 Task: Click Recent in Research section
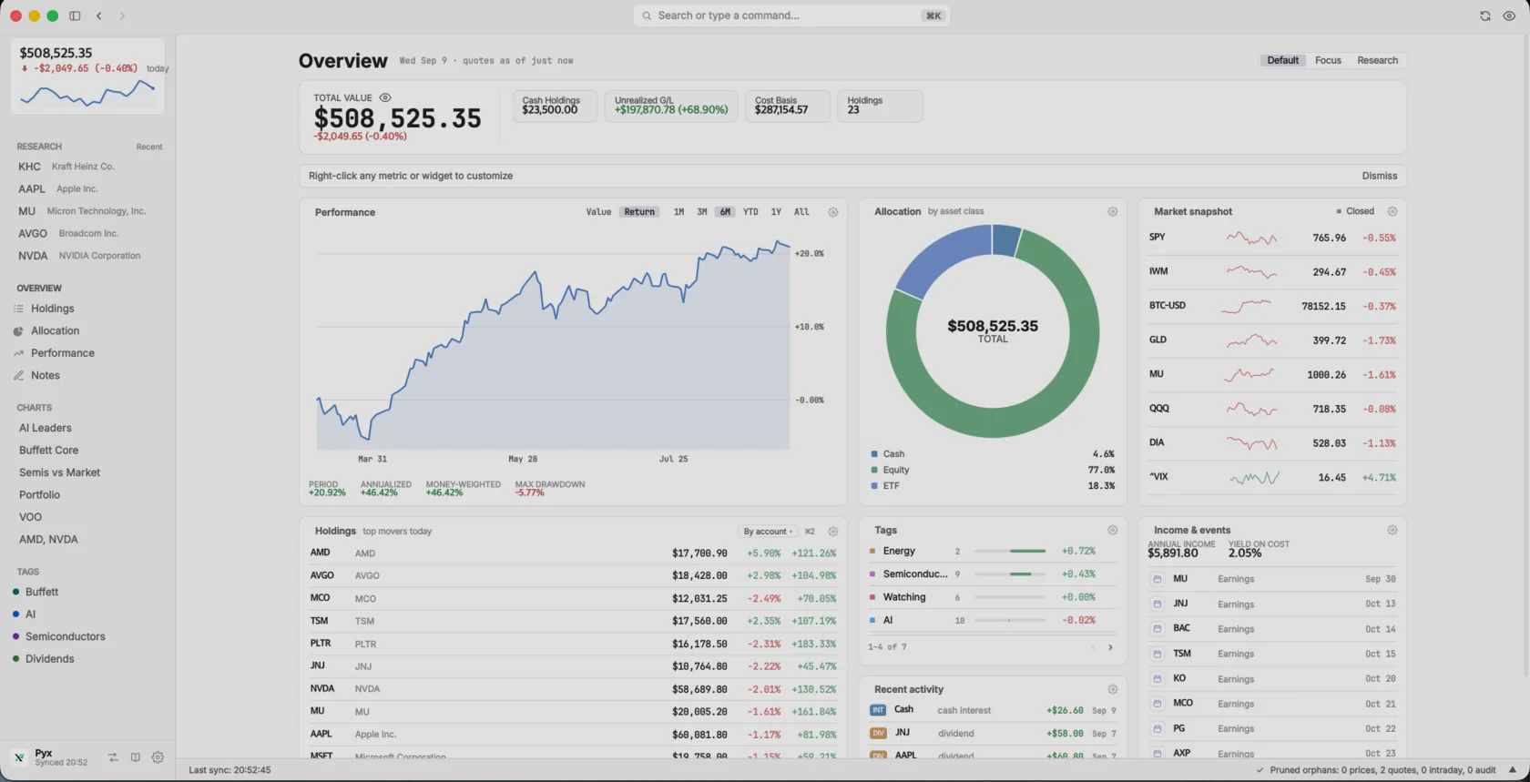(x=149, y=147)
